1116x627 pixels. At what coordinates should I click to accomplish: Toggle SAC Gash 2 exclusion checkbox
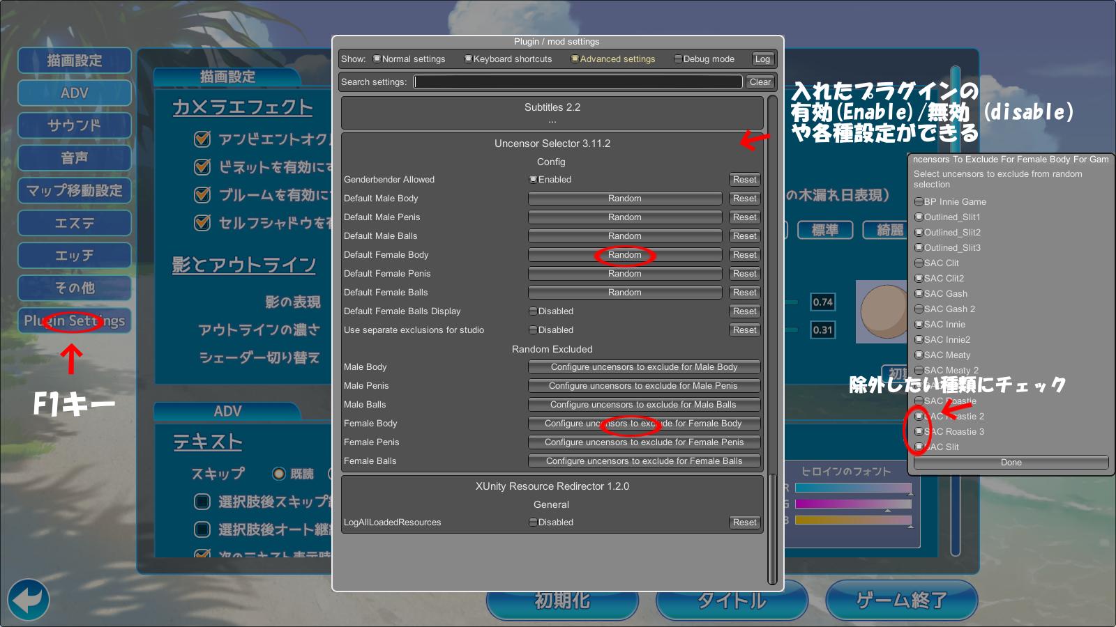pos(919,309)
